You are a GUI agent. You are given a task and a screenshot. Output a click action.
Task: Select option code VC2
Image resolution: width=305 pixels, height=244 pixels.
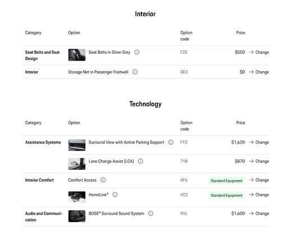184,195
